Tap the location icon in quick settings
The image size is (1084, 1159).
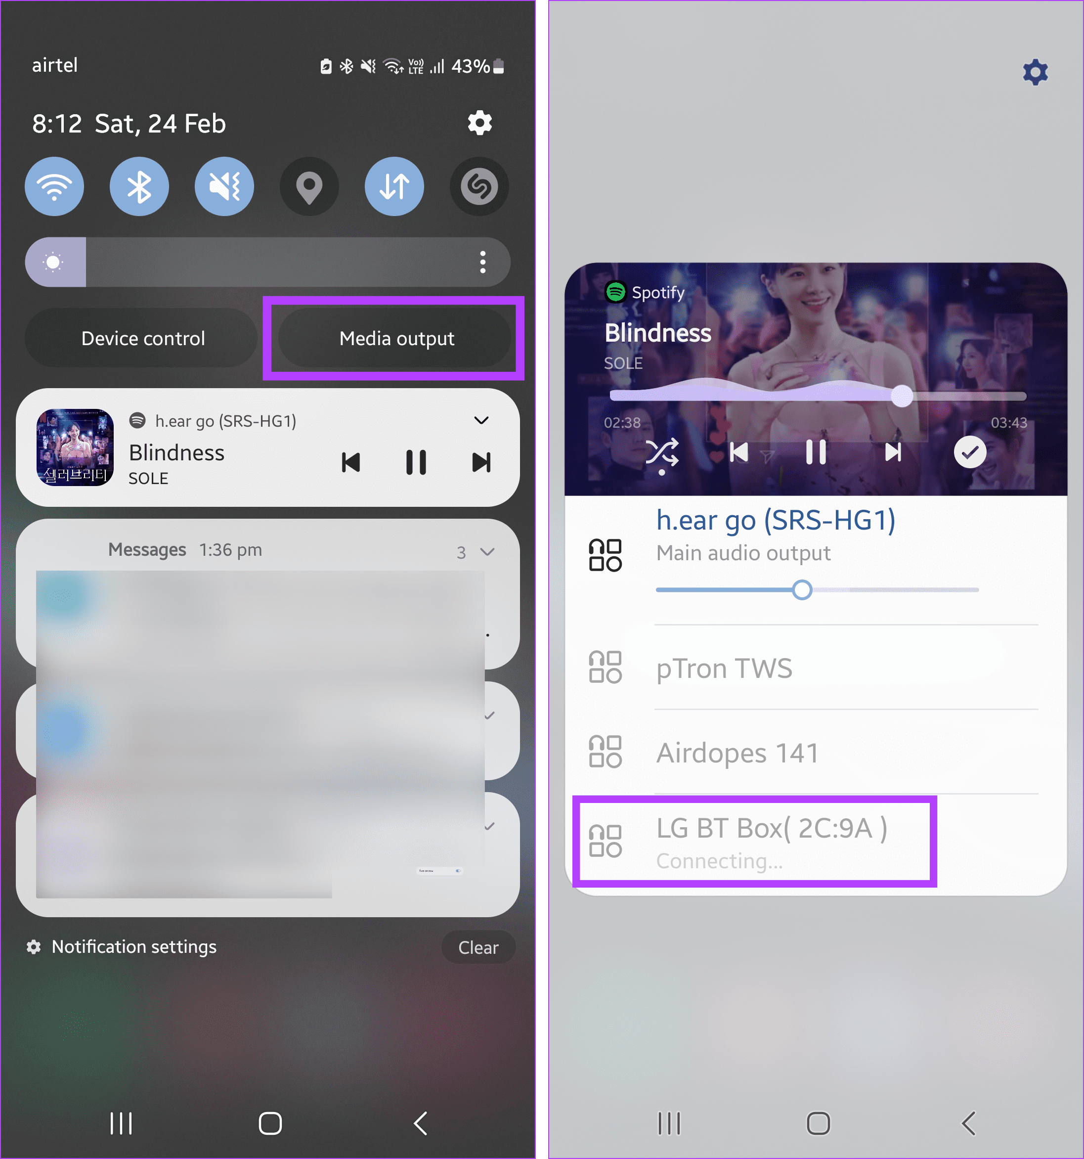[309, 186]
